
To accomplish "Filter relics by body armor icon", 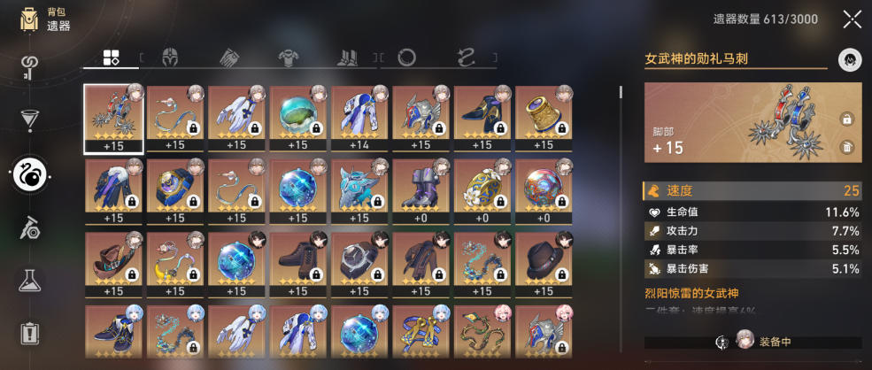I will click(289, 58).
